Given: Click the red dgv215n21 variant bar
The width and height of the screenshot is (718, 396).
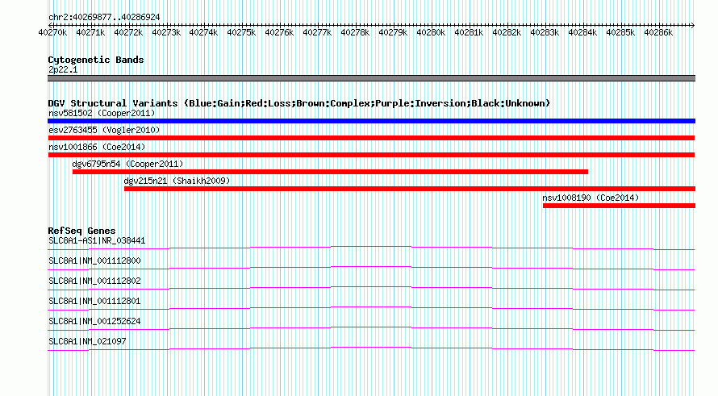Looking at the screenshot, I should click(x=410, y=189).
